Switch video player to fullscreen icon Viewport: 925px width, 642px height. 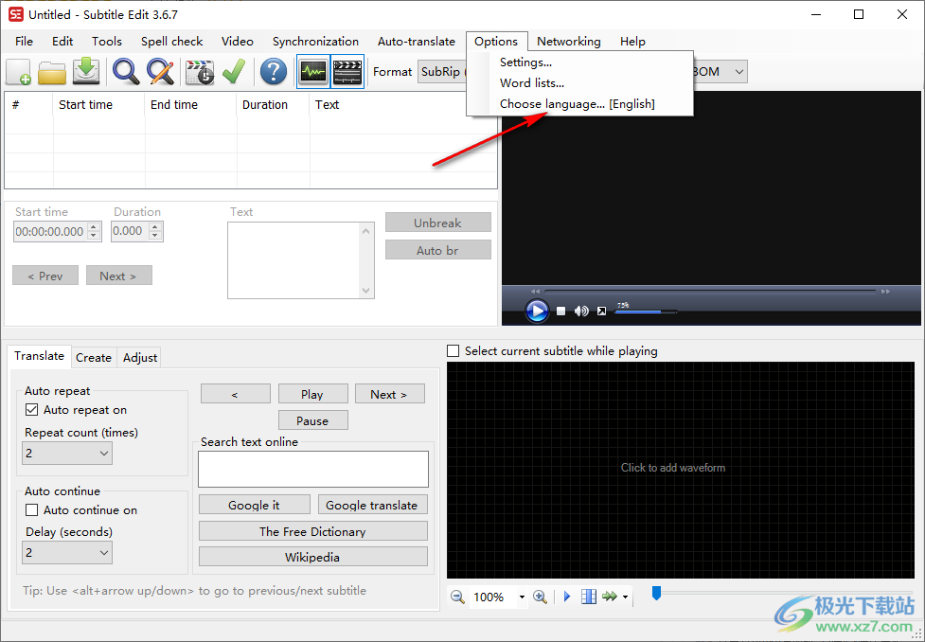(601, 311)
